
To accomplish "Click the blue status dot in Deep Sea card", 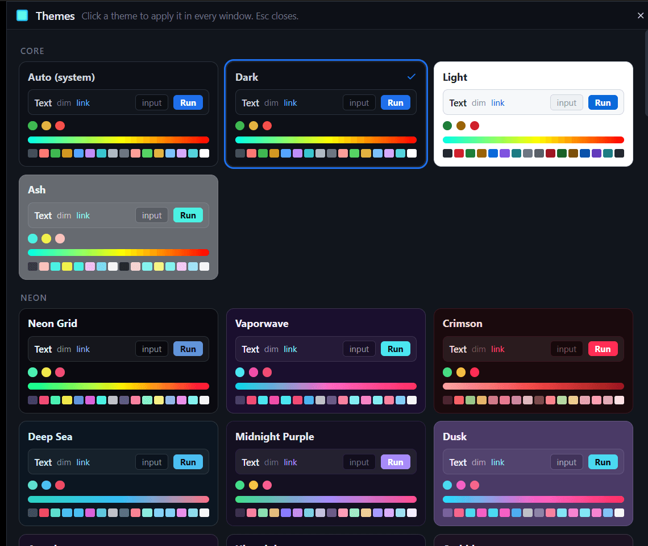I will pos(46,485).
